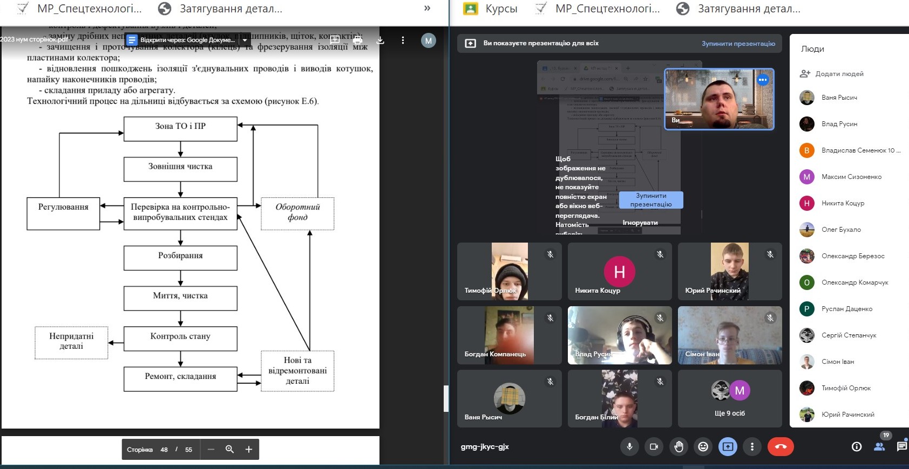Download the PDF file

click(380, 40)
